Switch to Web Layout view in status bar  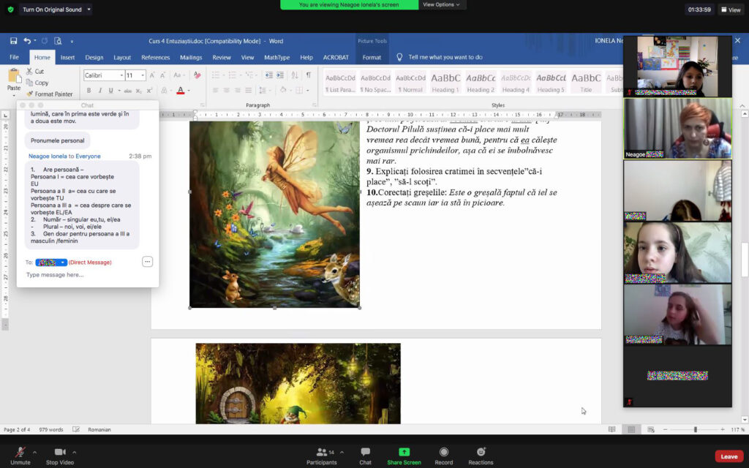pos(650,429)
